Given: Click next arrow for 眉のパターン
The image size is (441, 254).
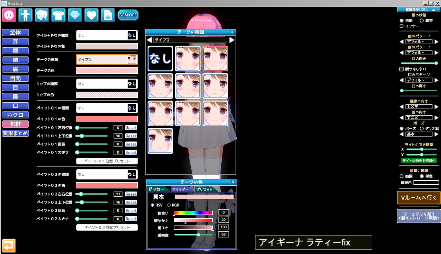Looking at the screenshot, I should tap(437, 42).
